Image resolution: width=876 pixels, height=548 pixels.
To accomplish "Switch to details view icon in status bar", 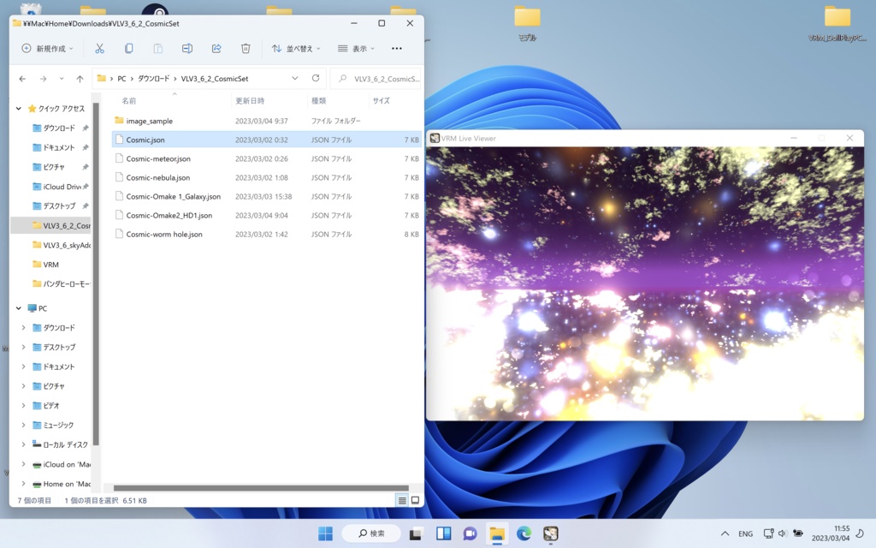I will click(402, 500).
